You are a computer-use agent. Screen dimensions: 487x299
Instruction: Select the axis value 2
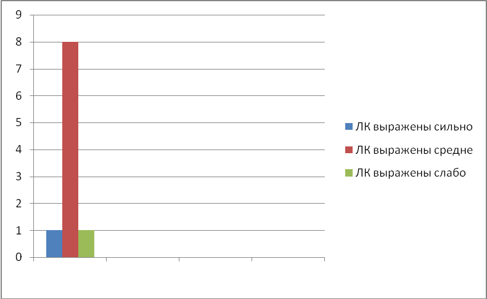point(18,204)
